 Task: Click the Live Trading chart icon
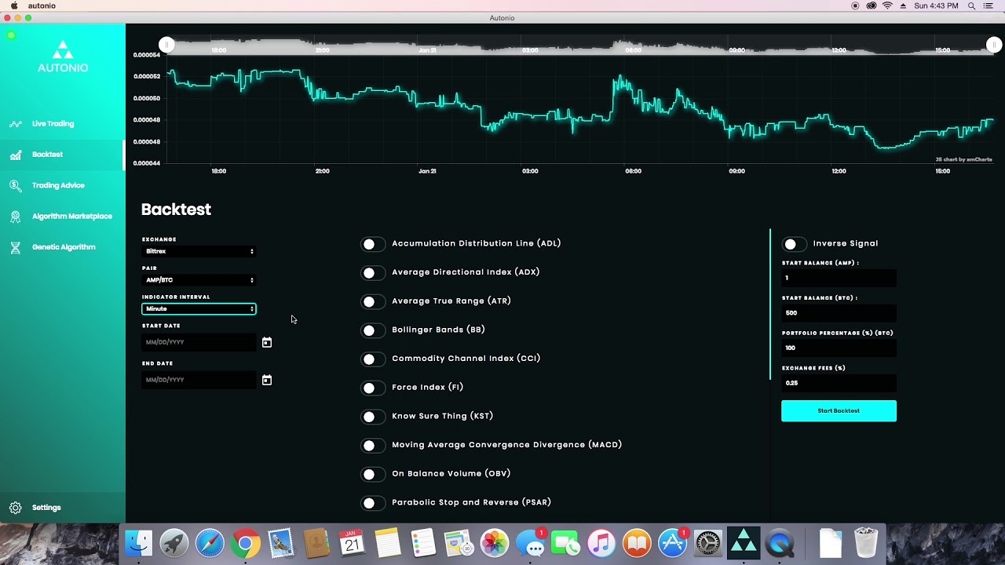click(16, 124)
